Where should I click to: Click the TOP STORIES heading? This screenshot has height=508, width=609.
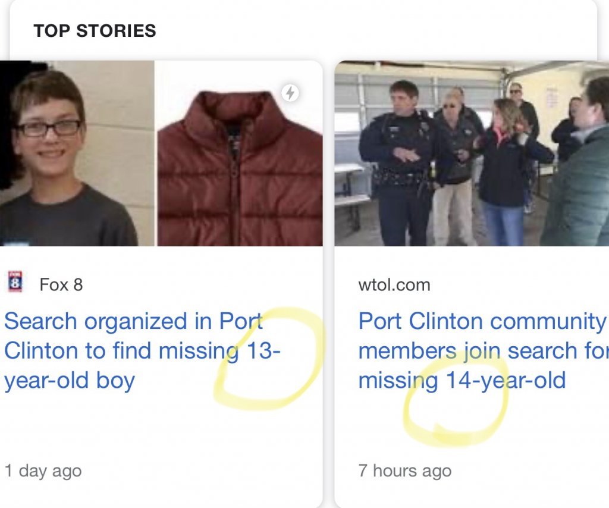[x=95, y=31]
